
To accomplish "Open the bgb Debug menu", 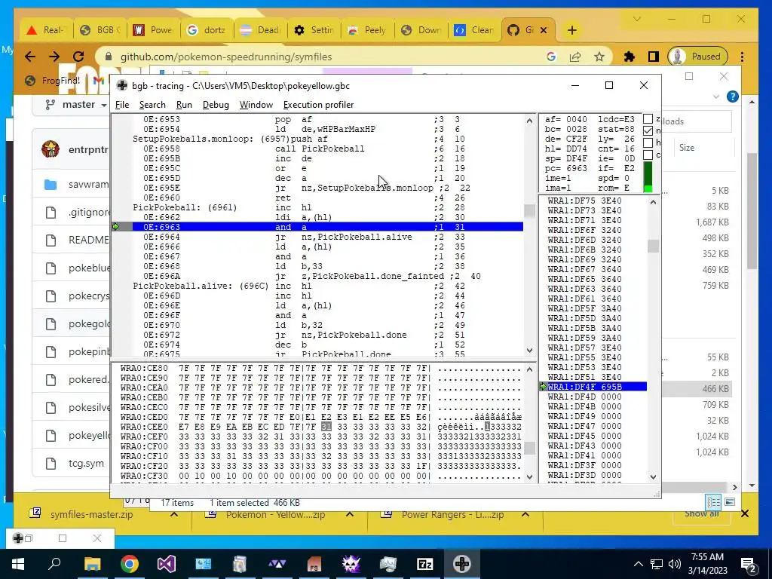I will [216, 105].
